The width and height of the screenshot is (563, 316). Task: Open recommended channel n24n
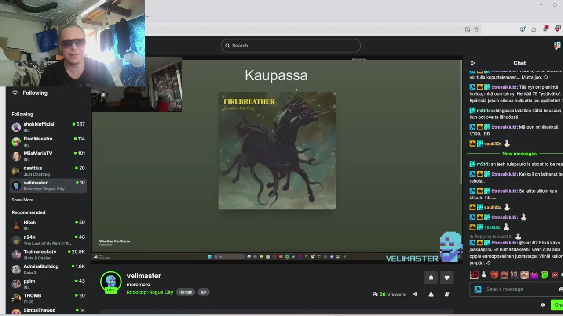48,240
